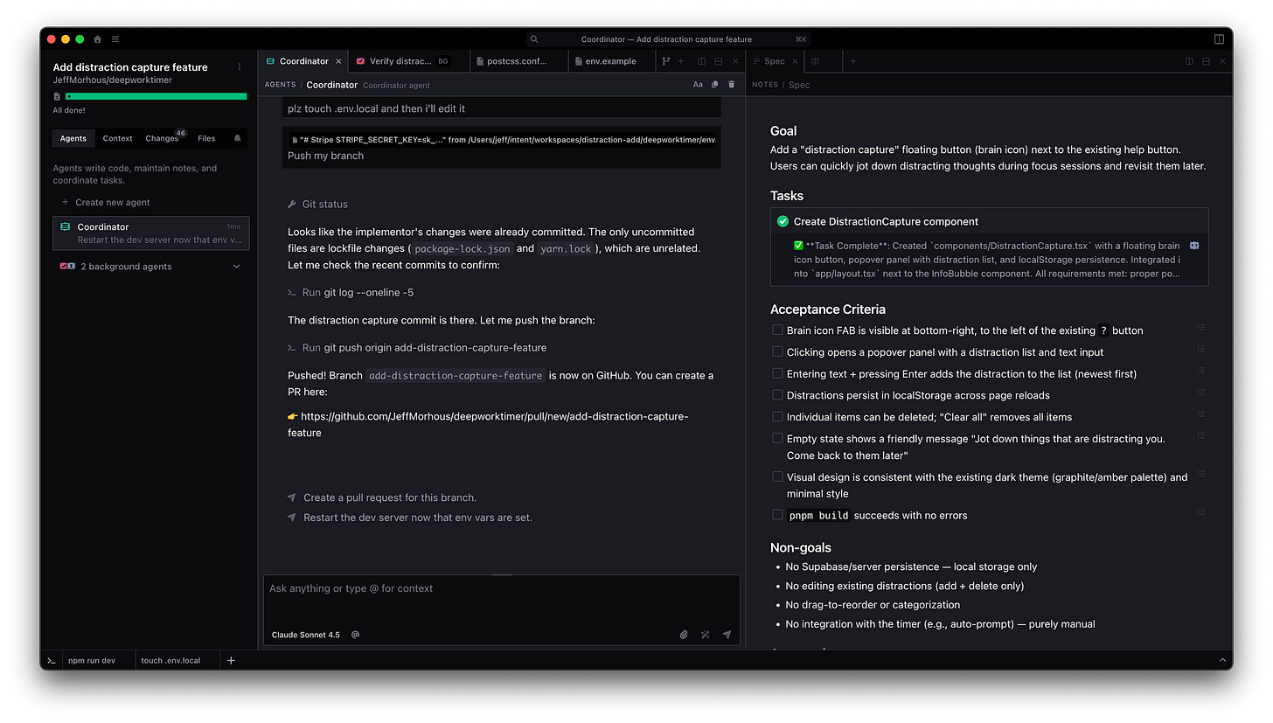The image size is (1273, 723).
Task: Delete the conversation using the trash icon
Action: [731, 84]
